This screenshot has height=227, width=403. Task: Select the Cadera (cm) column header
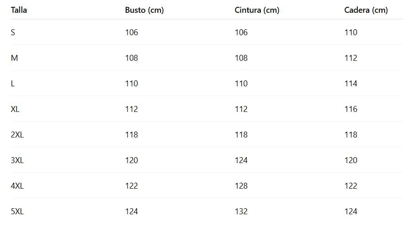[366, 10]
